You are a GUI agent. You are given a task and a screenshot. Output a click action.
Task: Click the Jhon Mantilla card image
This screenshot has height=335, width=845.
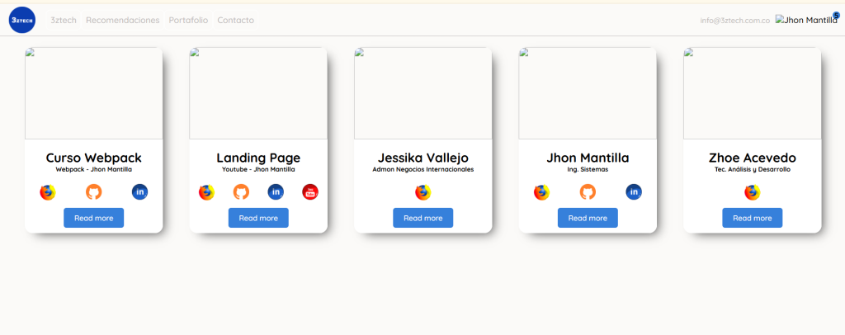tap(588, 93)
